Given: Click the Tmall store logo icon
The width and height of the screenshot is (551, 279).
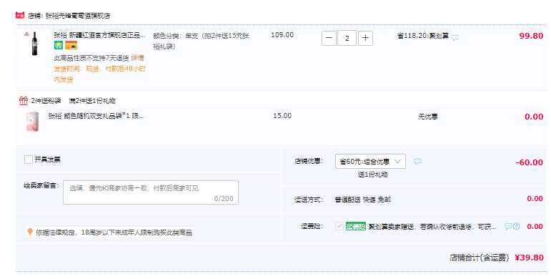Looking at the screenshot, I should click(x=20, y=16).
